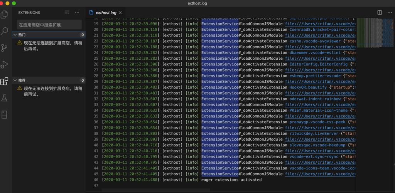Open the last activity bar panel icon
The height and width of the screenshot is (193, 395).
point(4,114)
